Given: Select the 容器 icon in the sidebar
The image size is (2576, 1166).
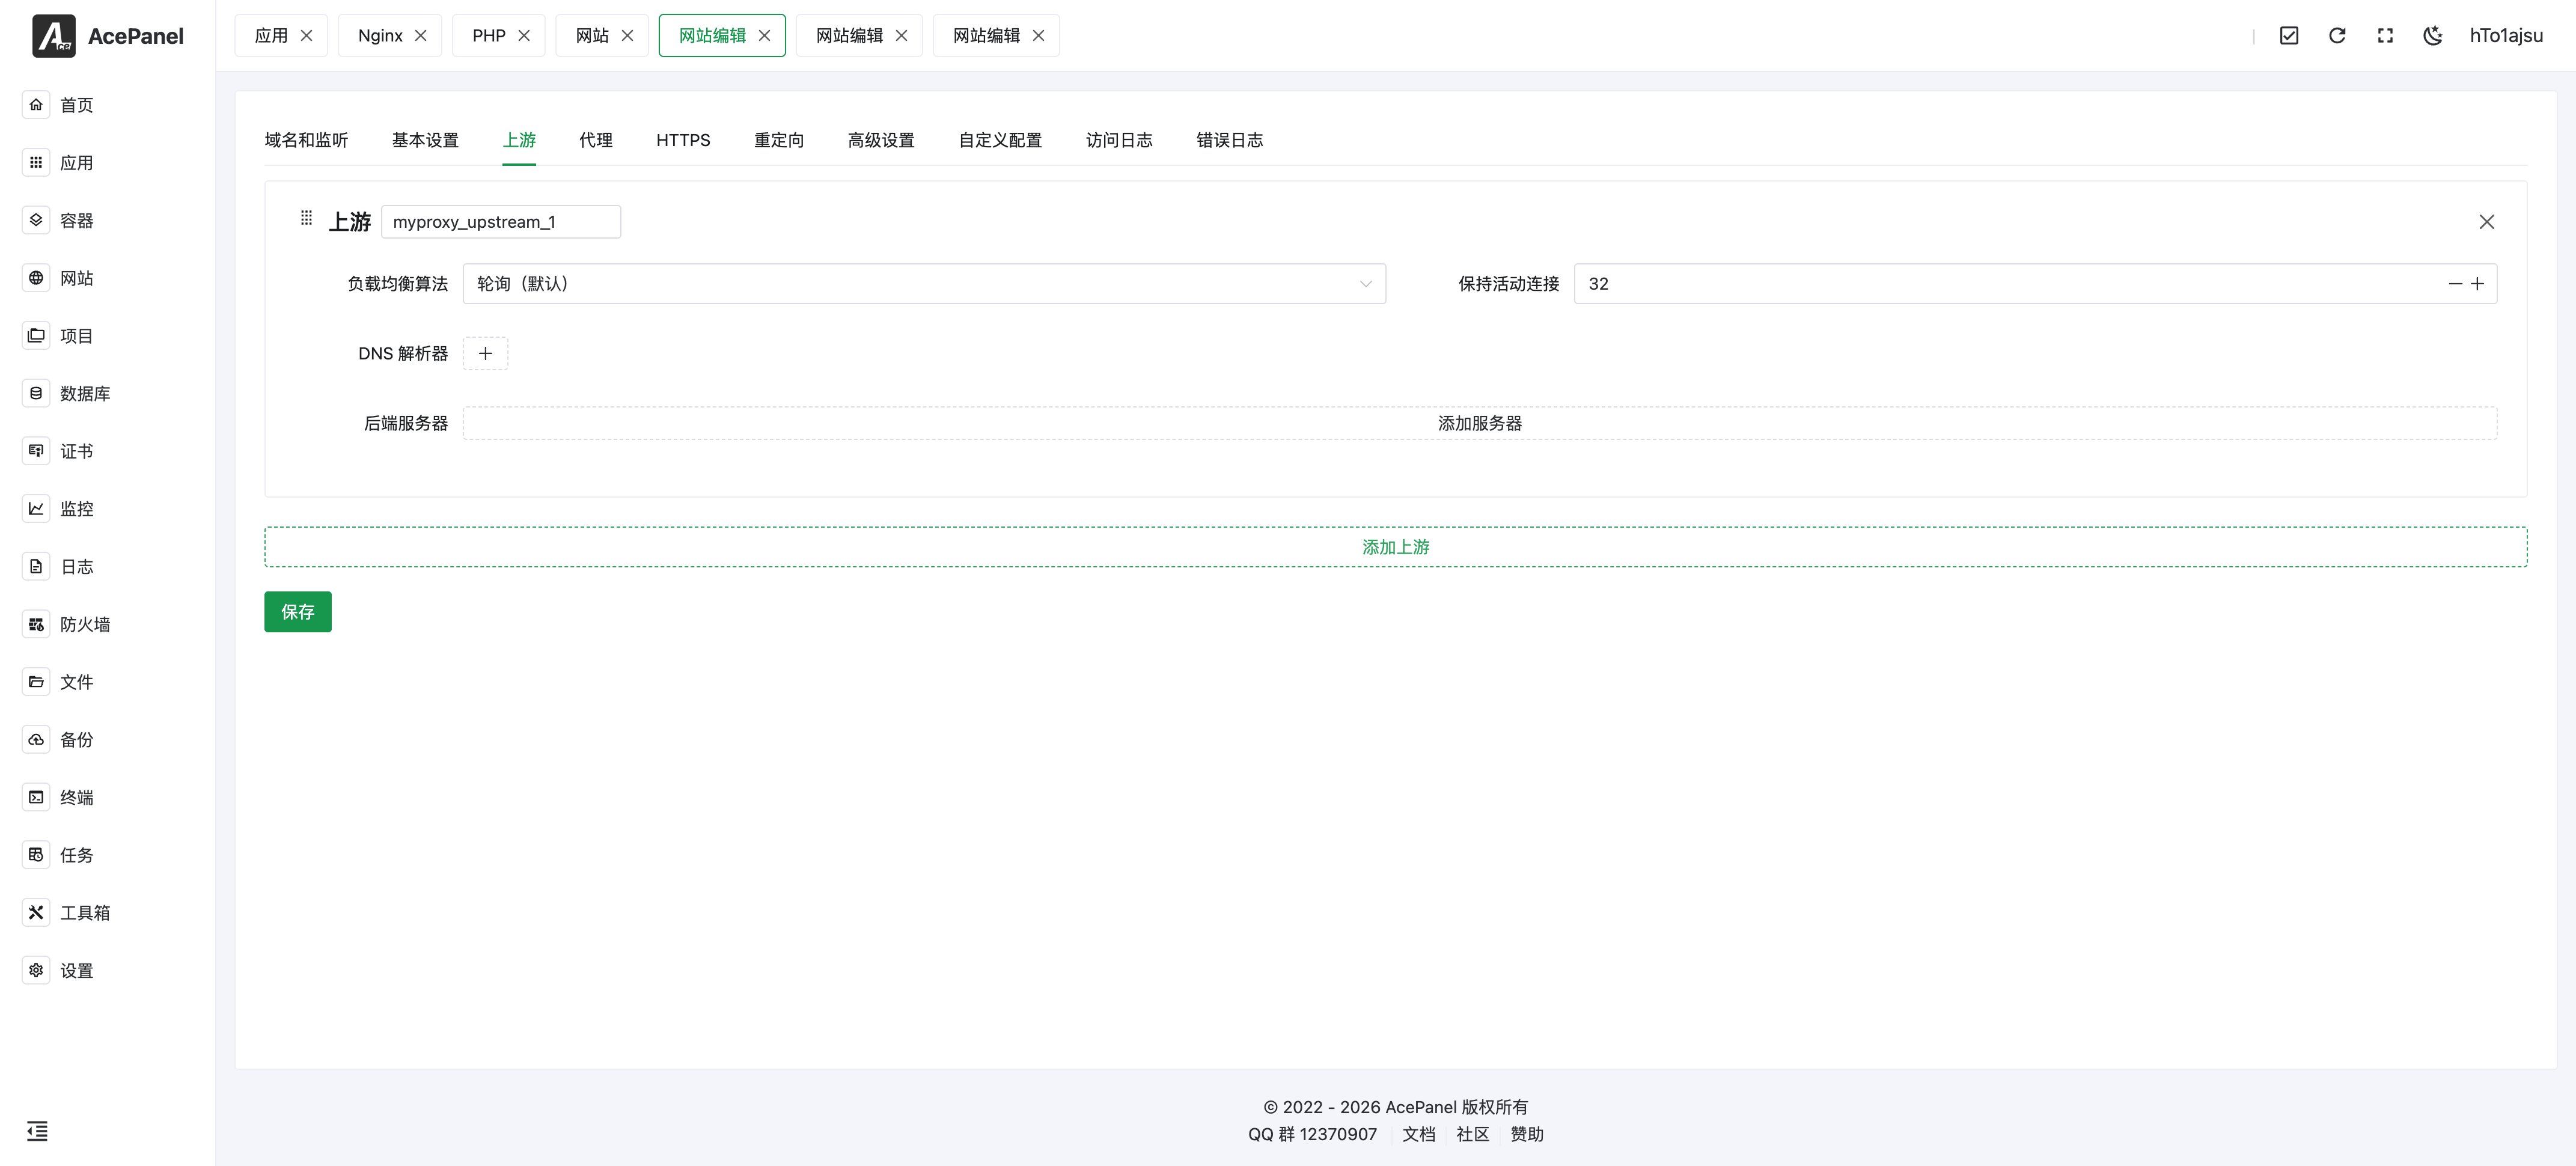Looking at the screenshot, I should click(36, 220).
